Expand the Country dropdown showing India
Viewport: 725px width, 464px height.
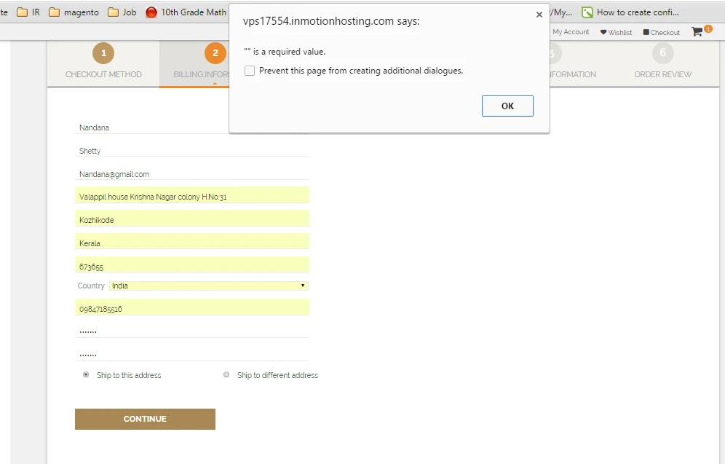(209, 286)
